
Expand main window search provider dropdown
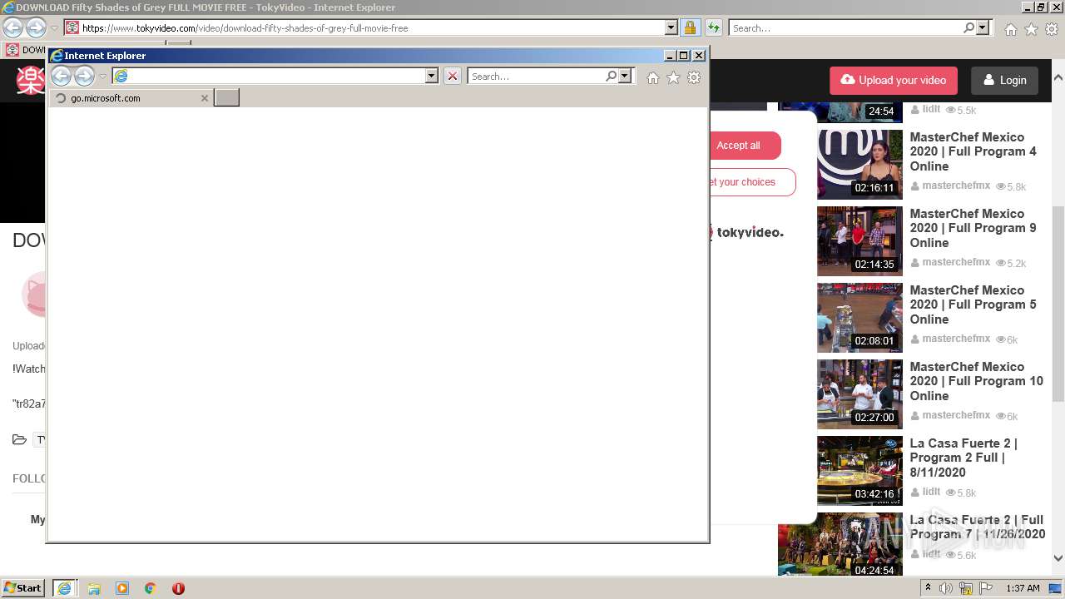click(983, 27)
